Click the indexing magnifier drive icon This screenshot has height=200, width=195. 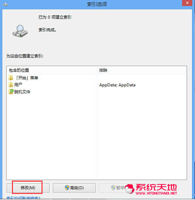[x=20, y=31]
